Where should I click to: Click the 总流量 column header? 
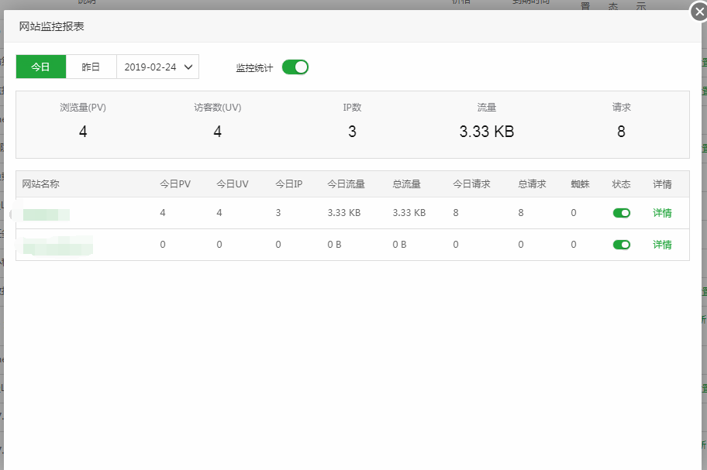(407, 184)
